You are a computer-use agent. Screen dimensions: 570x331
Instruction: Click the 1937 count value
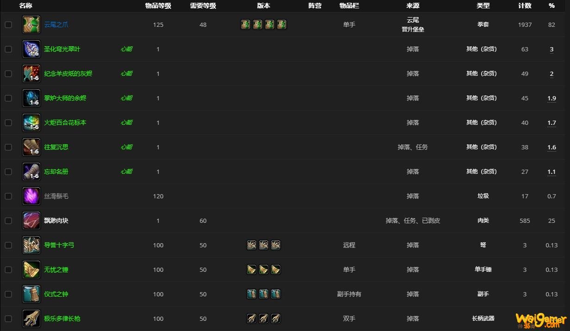[525, 25]
